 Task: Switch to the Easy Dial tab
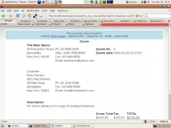click(x=59, y=21)
